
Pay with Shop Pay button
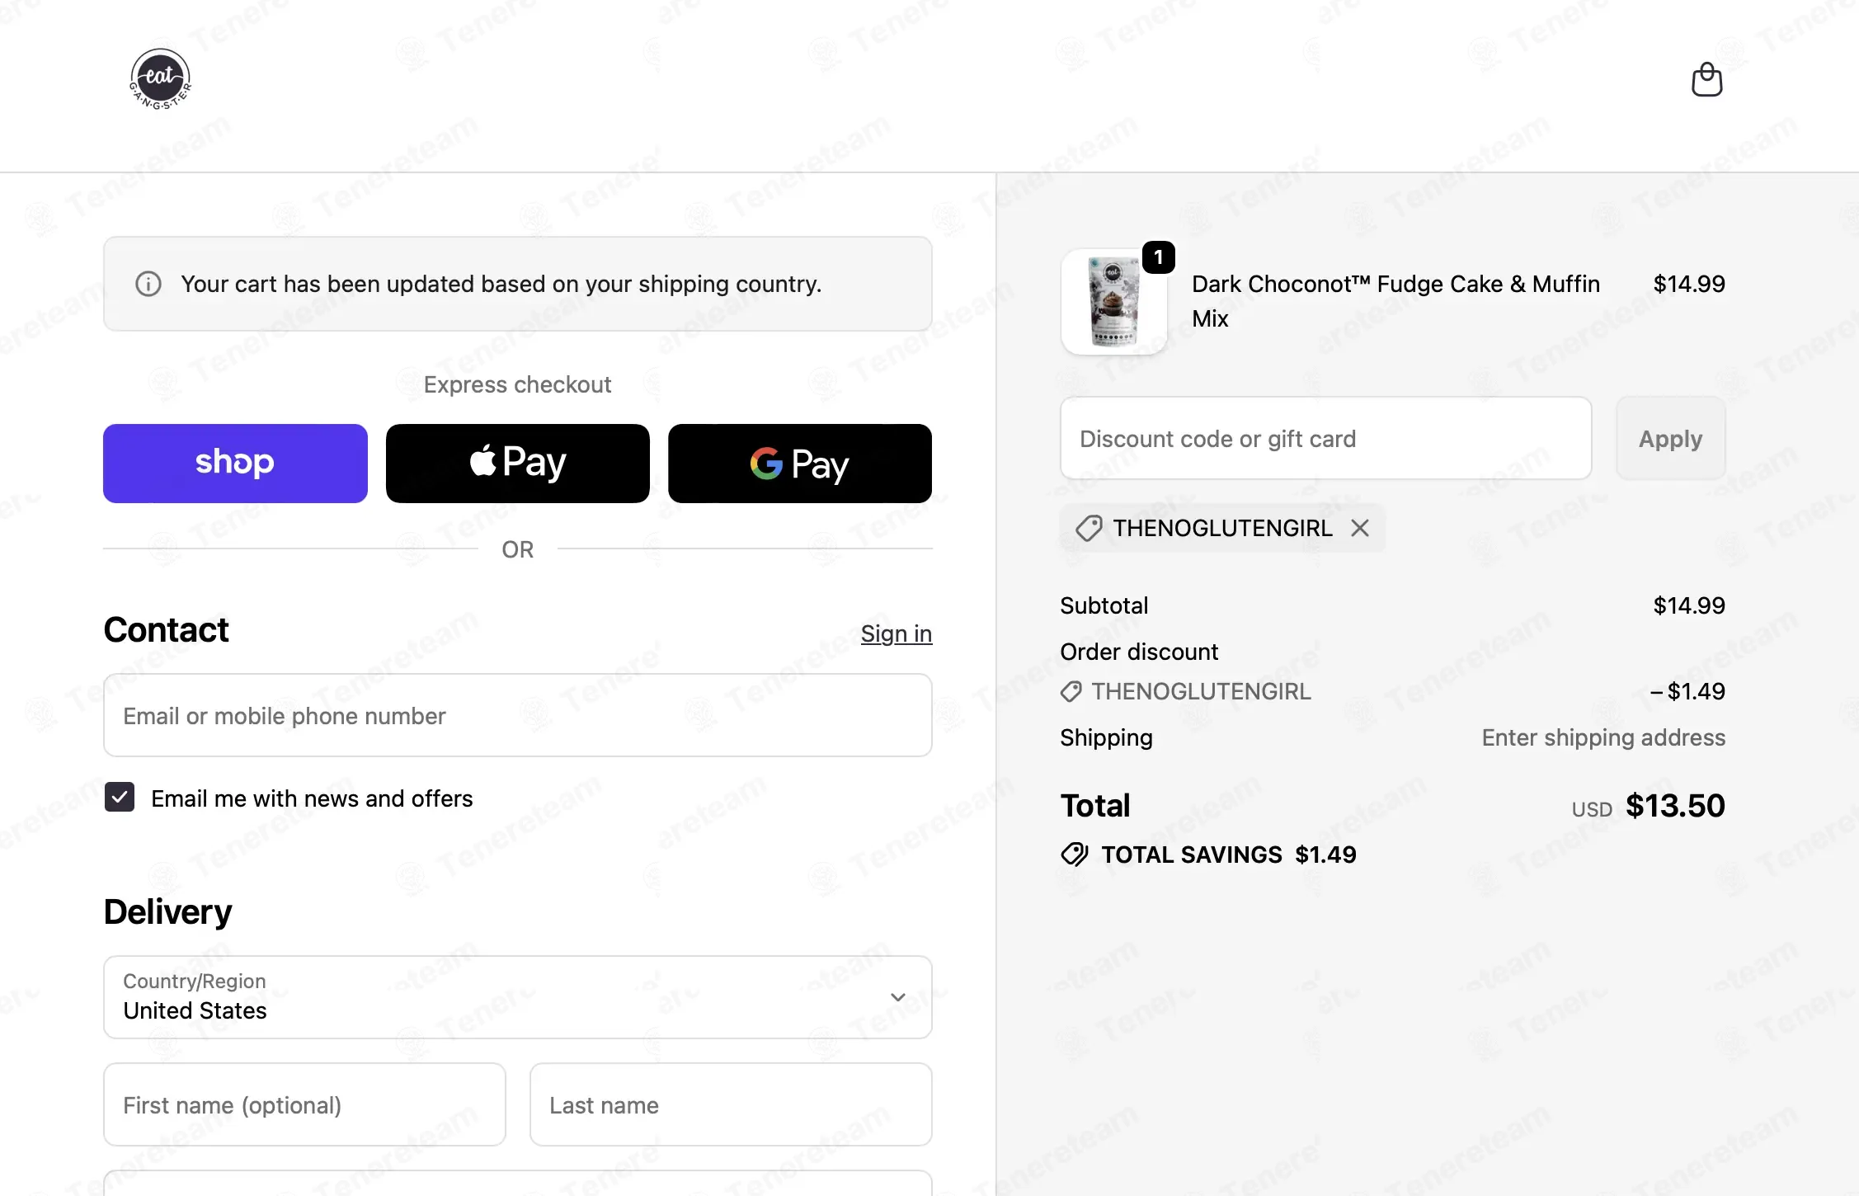pos(235,464)
